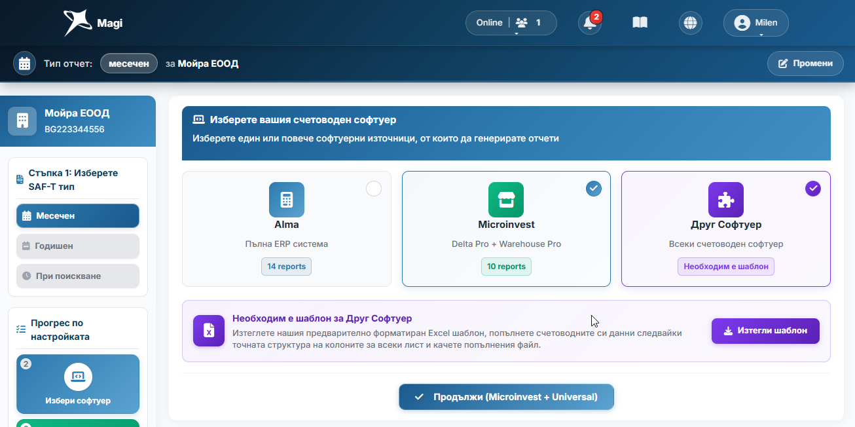Click the Milen user avatar icon
This screenshot has height=427, width=855.
pyautogui.click(x=742, y=23)
